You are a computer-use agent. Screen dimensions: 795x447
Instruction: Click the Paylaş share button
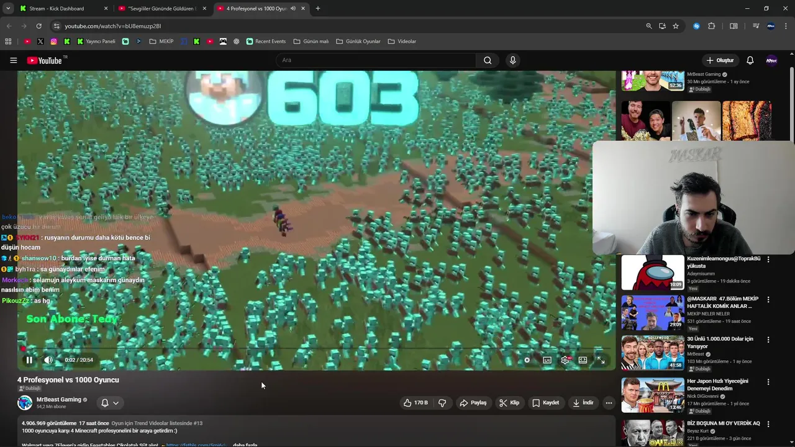[473, 403]
